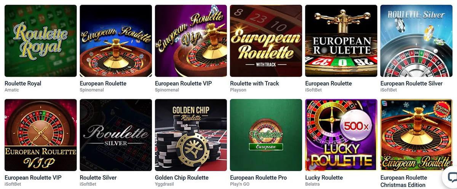Launch iSoftBet European Roulette VIP wooden wheel thumbnail

pos(40,135)
